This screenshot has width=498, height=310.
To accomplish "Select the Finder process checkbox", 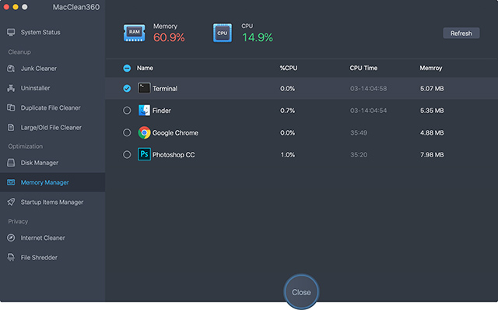I will click(x=127, y=111).
